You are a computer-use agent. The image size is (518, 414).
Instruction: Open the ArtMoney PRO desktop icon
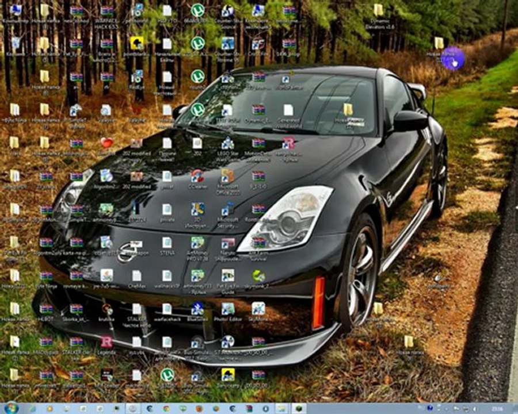[x=197, y=243]
